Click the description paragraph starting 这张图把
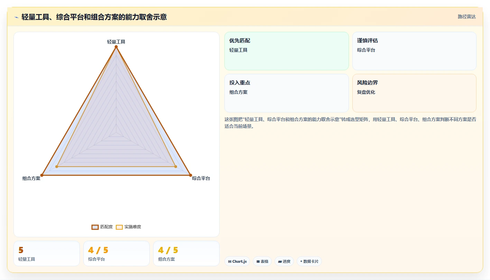Image resolution: width=490 pixels, height=280 pixels. [x=350, y=123]
